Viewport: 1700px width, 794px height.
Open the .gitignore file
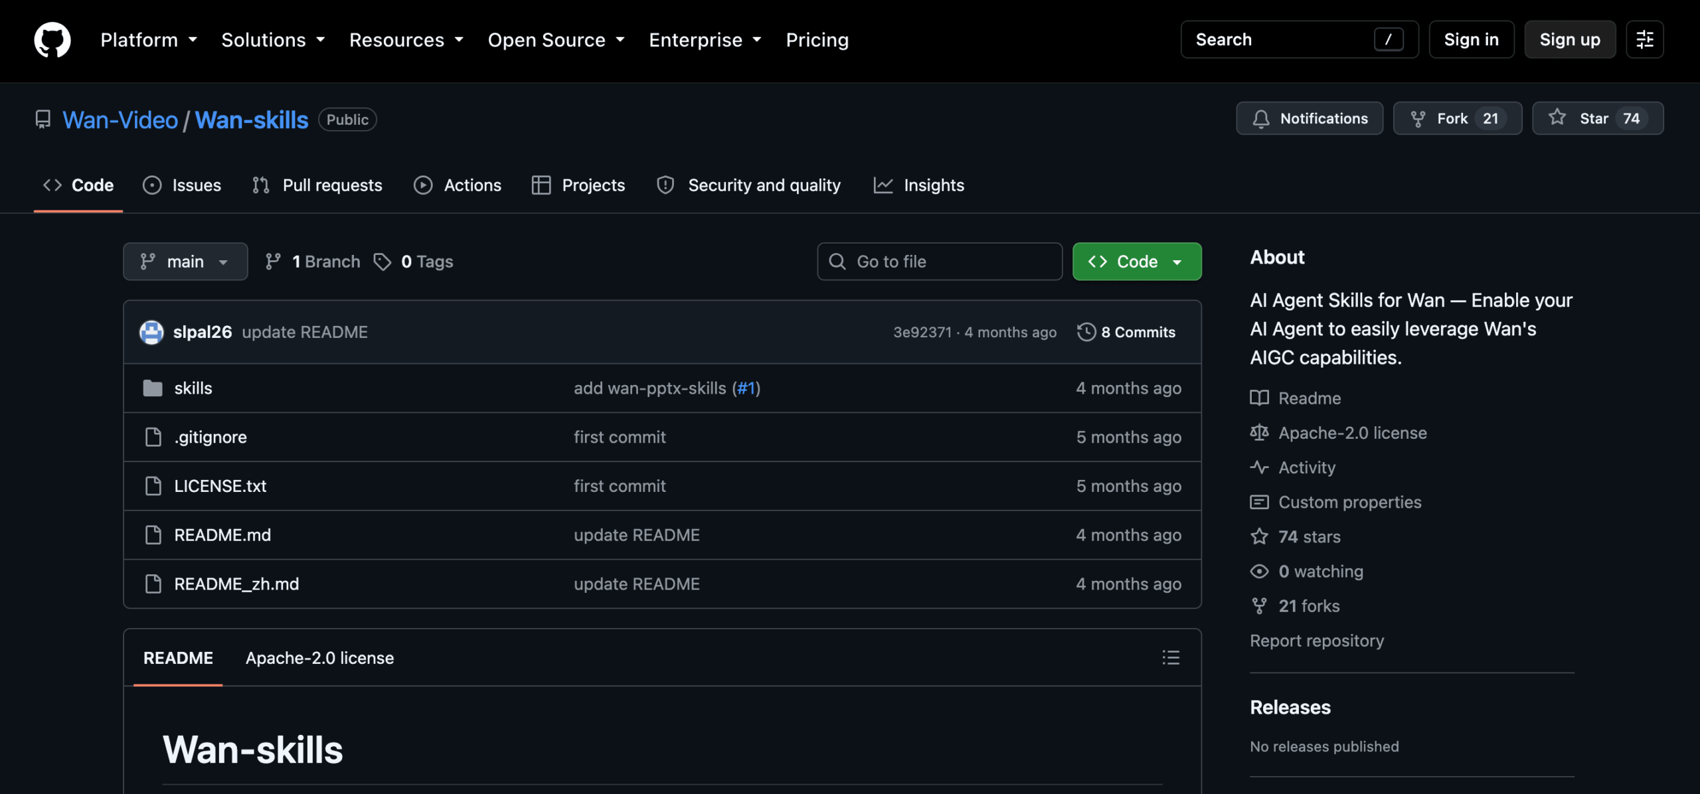pos(211,437)
